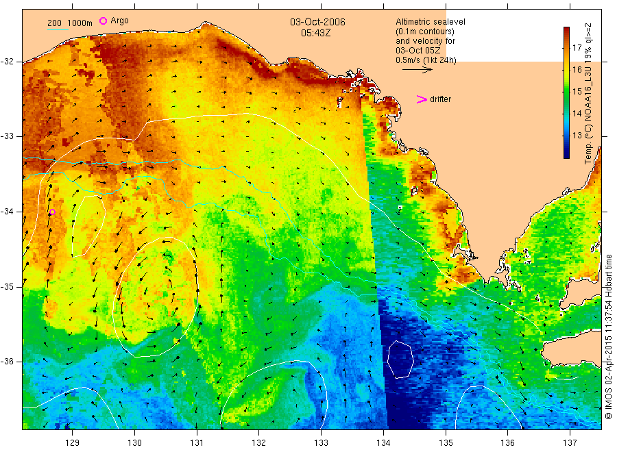
Task: Click the velocity scale arrow in legend
Action: tap(417, 70)
